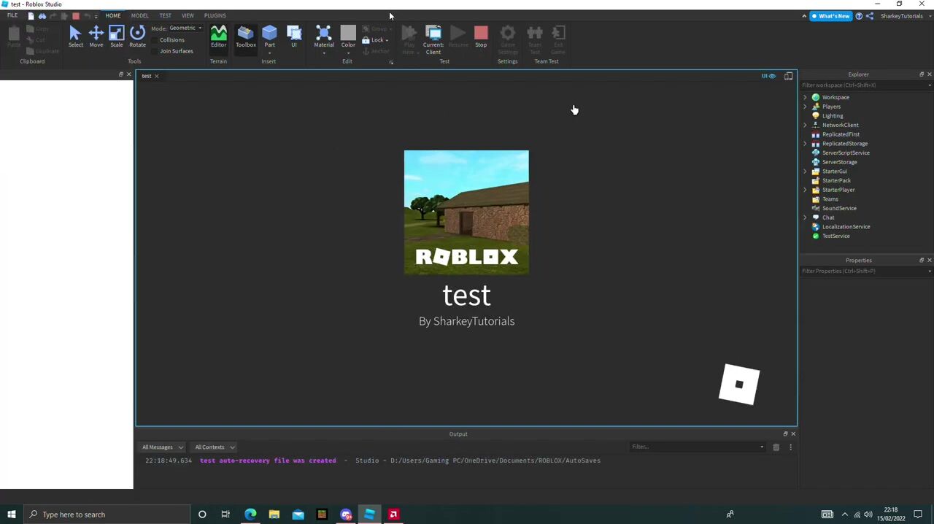Viewport: 934px width, 524px height.
Task: Select ServerScriptService in Explorer
Action: [846, 153]
